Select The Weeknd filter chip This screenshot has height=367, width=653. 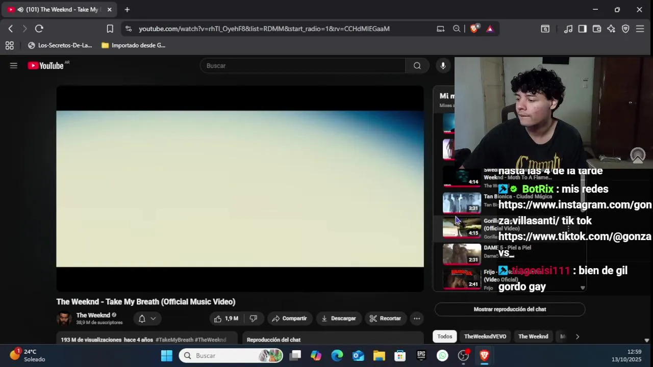click(533, 336)
